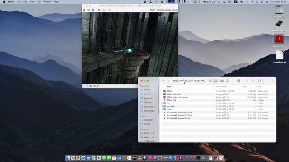Go back in the Finder window
289x162 pixels.
pos(163,81)
